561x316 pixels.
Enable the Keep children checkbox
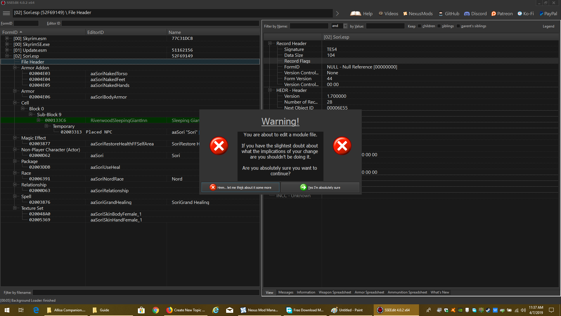pos(420,26)
